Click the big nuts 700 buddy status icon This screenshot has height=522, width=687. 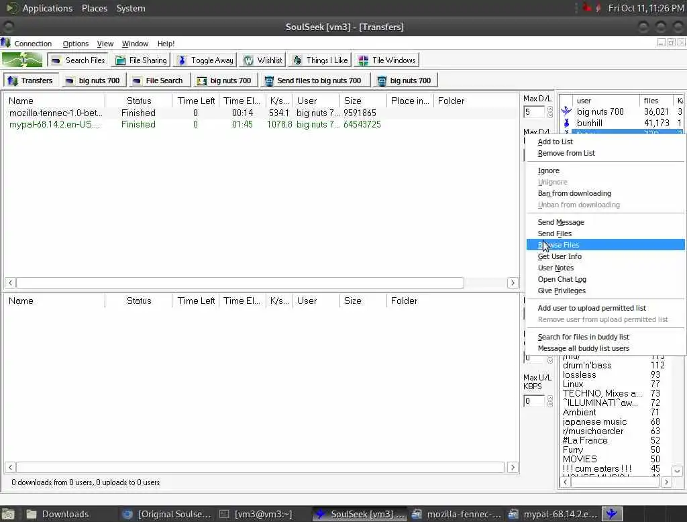pos(566,111)
